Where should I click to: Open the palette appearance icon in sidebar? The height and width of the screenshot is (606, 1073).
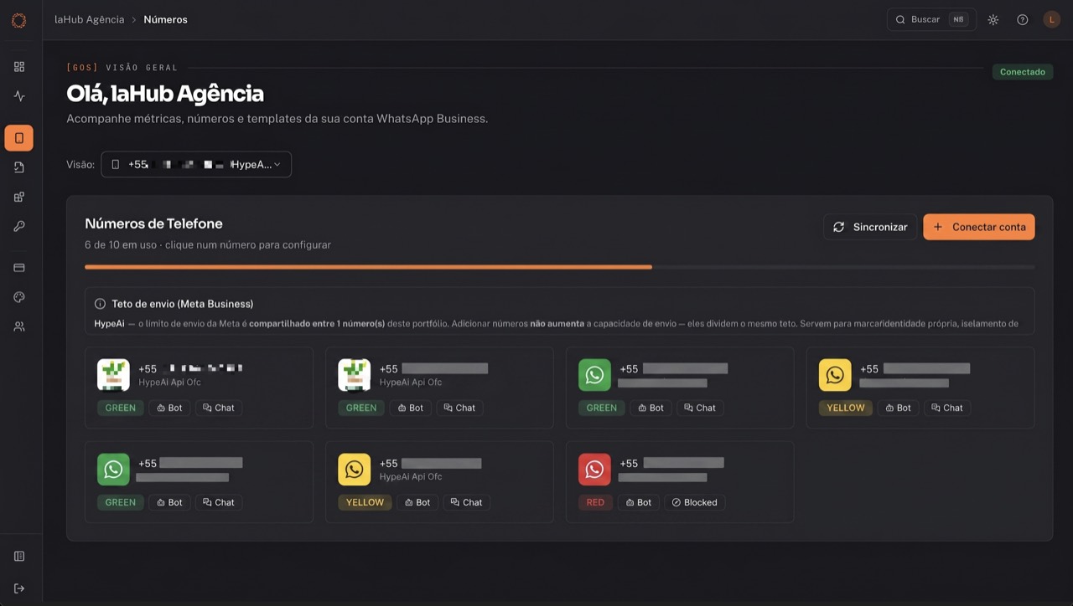(19, 297)
